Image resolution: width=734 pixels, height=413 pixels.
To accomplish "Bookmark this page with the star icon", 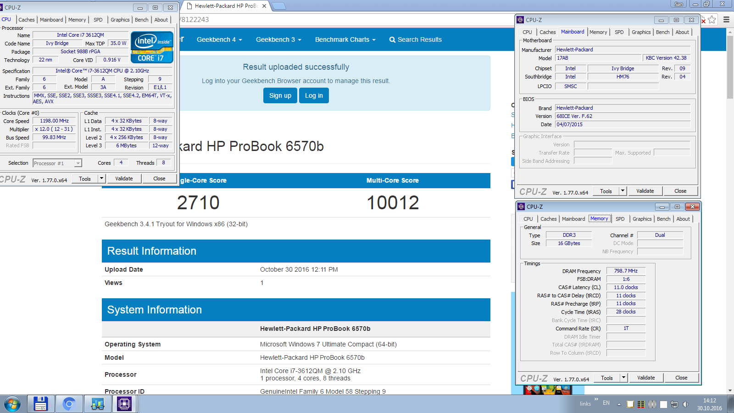I will click(712, 20).
